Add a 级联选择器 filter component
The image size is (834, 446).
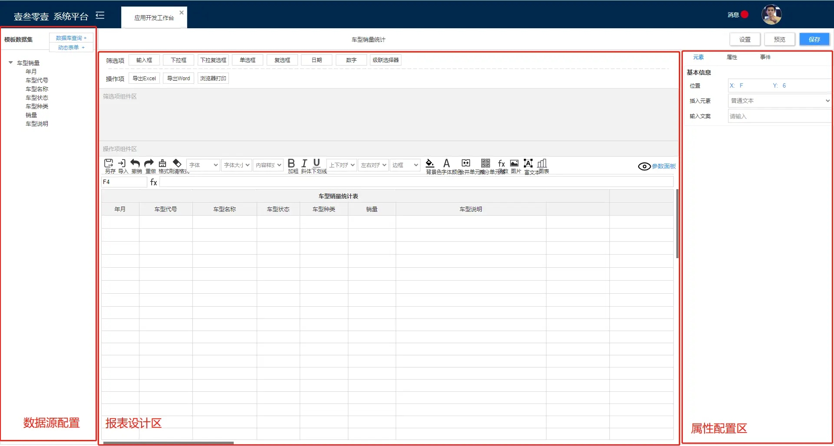click(386, 60)
